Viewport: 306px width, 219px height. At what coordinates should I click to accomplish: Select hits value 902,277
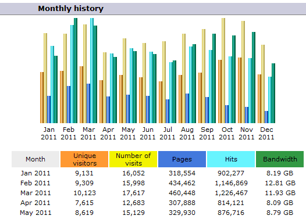[231, 174]
